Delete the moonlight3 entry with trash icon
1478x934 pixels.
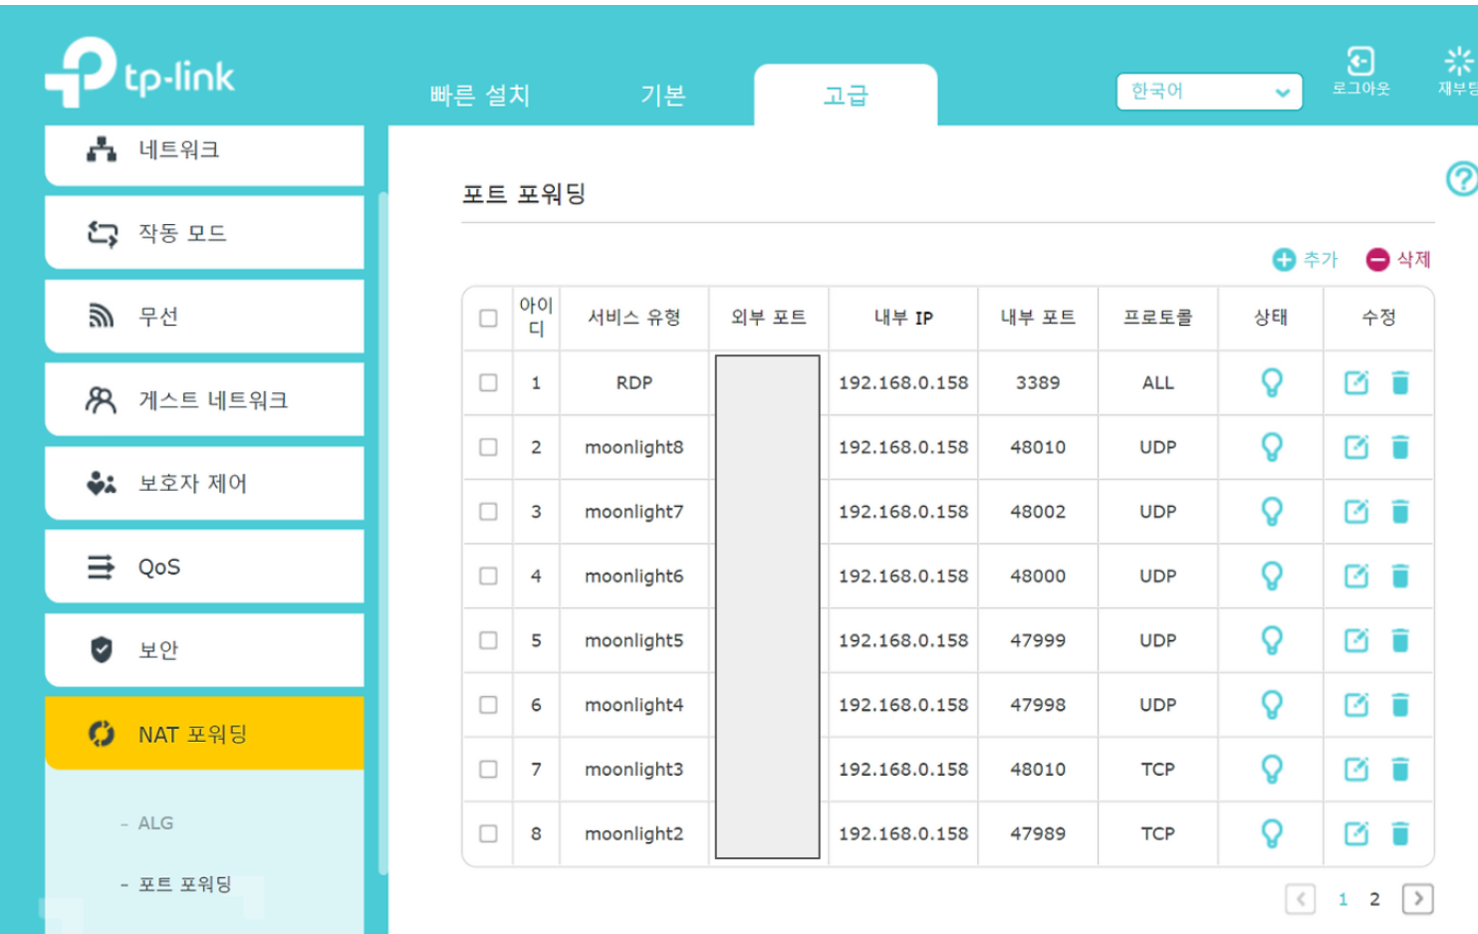[1399, 769]
